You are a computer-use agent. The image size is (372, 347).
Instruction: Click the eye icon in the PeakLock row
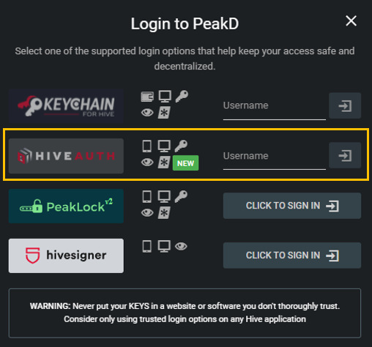tap(147, 212)
